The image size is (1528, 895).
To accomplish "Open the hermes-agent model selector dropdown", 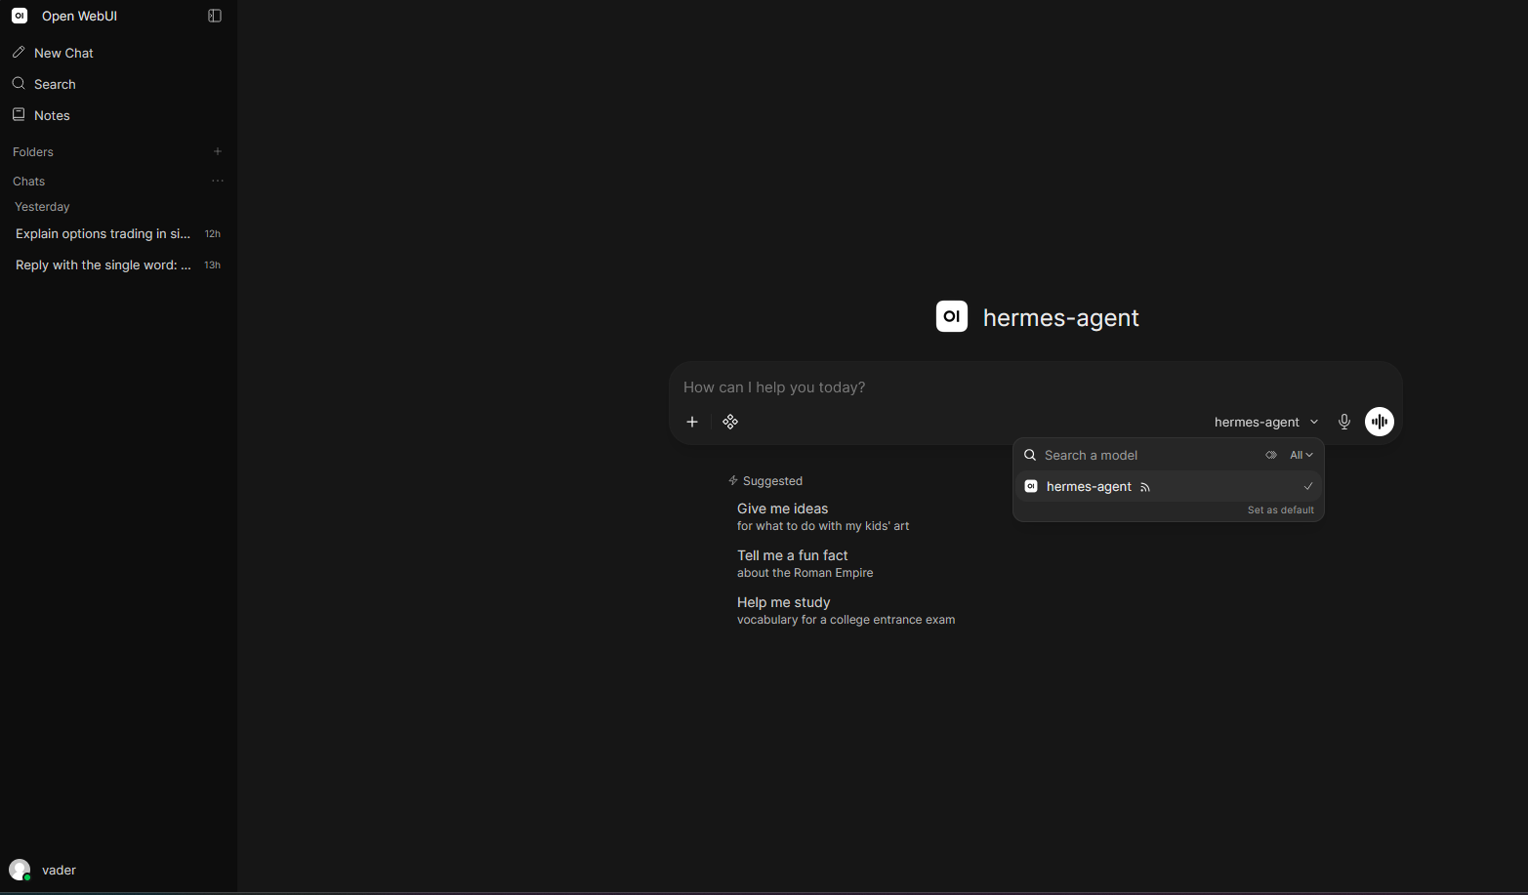I will (1266, 422).
